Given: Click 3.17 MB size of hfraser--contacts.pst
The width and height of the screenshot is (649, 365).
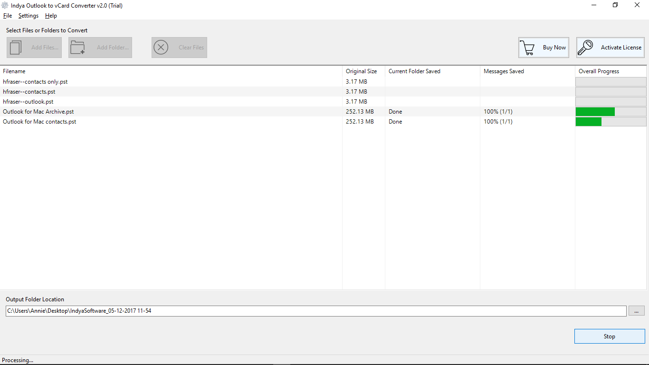Looking at the screenshot, I should coord(356,92).
